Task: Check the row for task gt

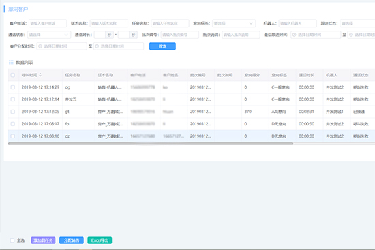Action: coord(13,112)
